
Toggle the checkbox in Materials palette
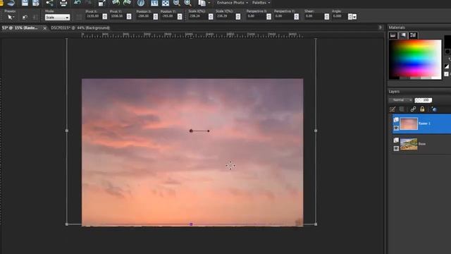pyautogui.click(x=446, y=73)
